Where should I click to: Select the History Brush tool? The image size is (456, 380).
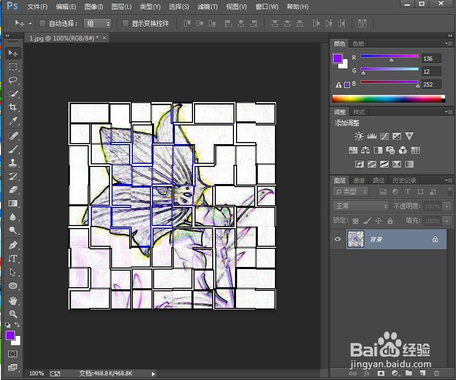coord(13,176)
